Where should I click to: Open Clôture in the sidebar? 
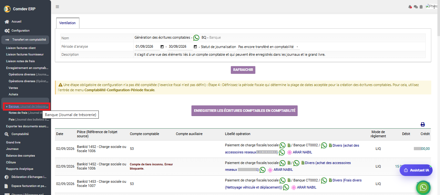pyautogui.click(x=11, y=162)
